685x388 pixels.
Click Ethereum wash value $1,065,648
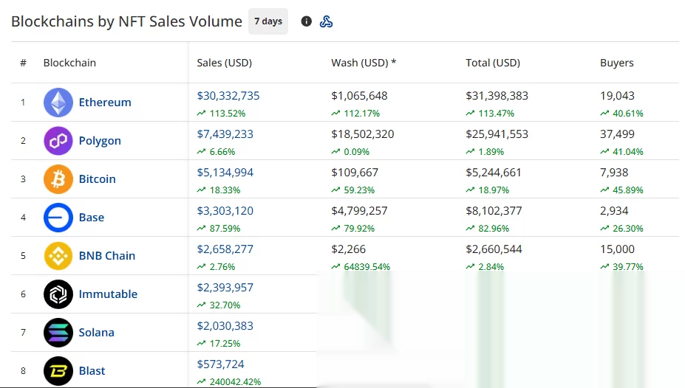click(x=359, y=96)
